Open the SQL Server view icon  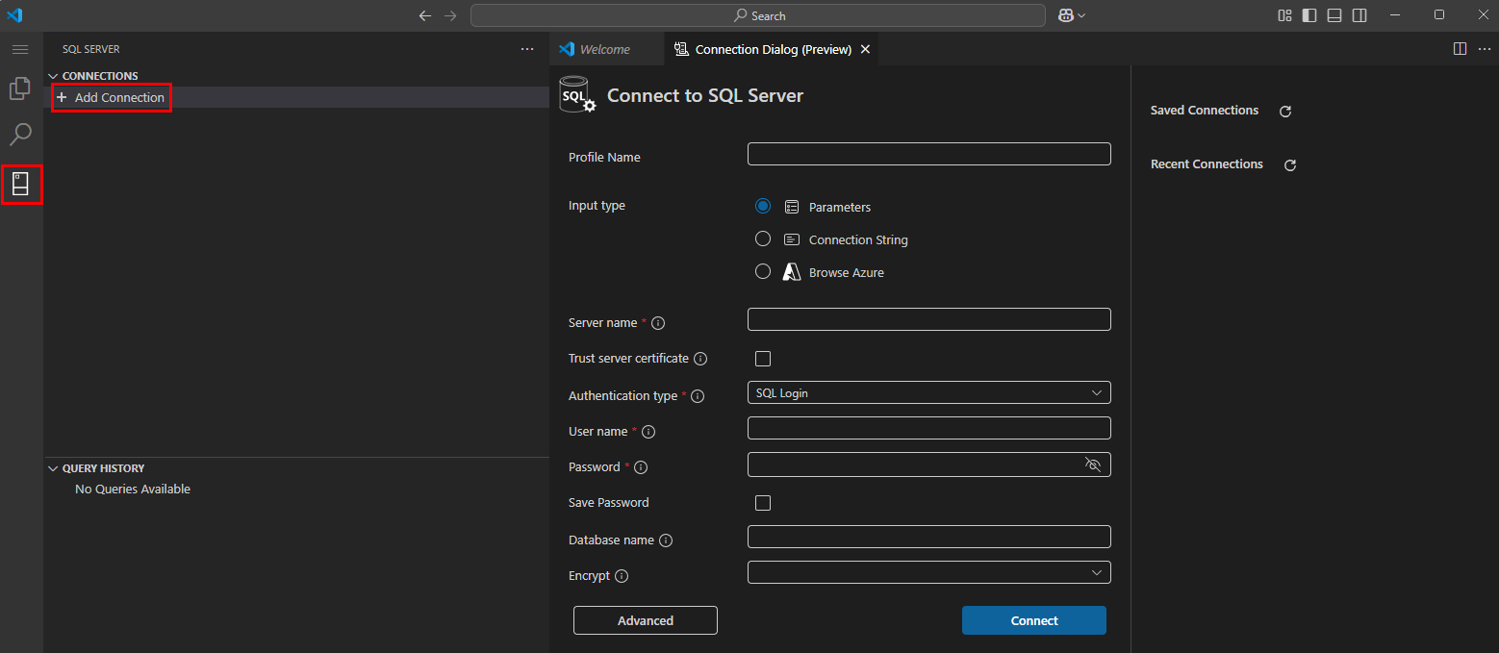click(x=20, y=183)
